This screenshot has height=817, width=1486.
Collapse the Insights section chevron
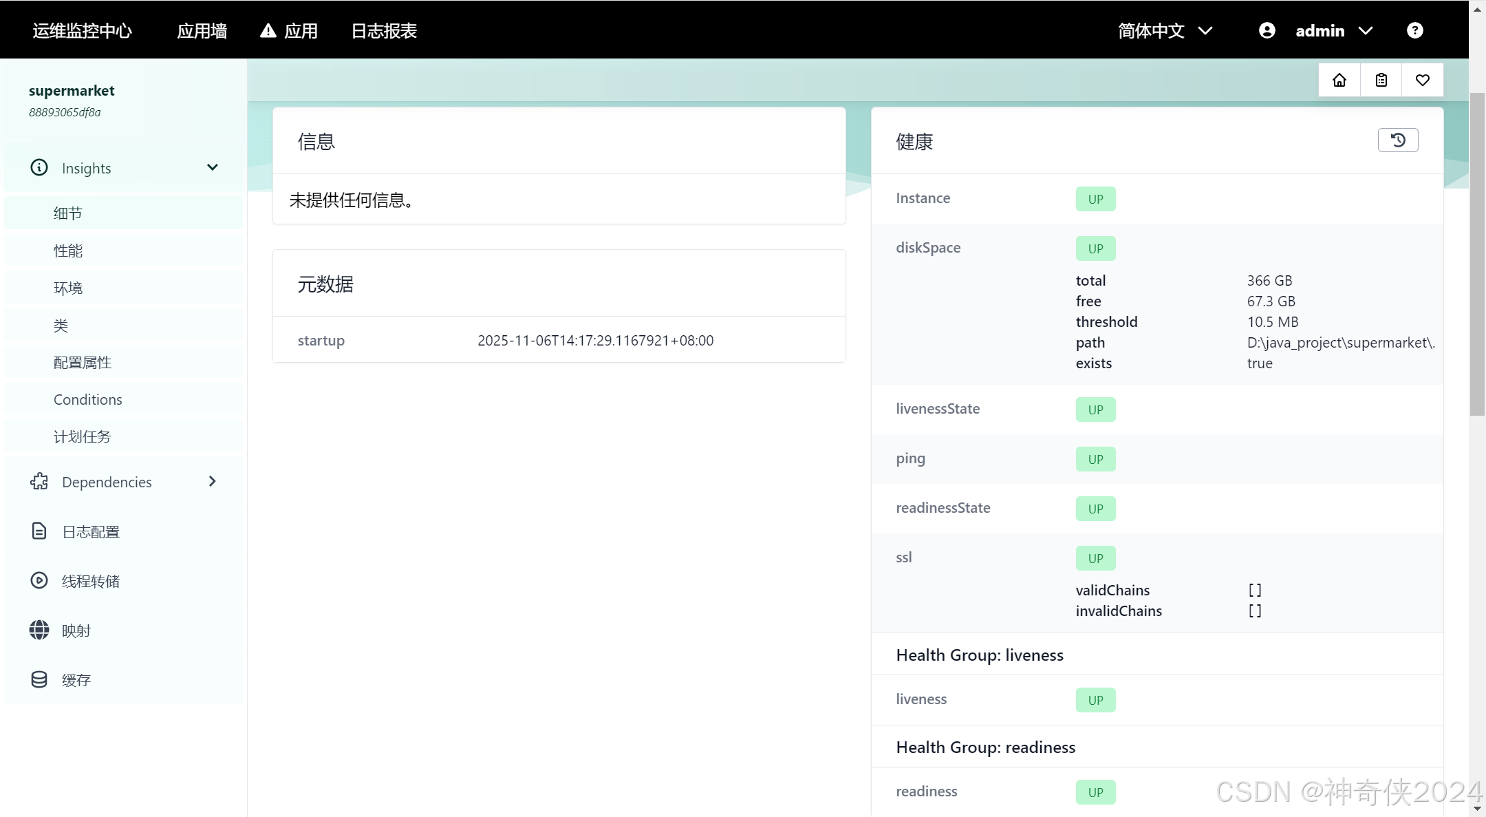[x=213, y=168]
